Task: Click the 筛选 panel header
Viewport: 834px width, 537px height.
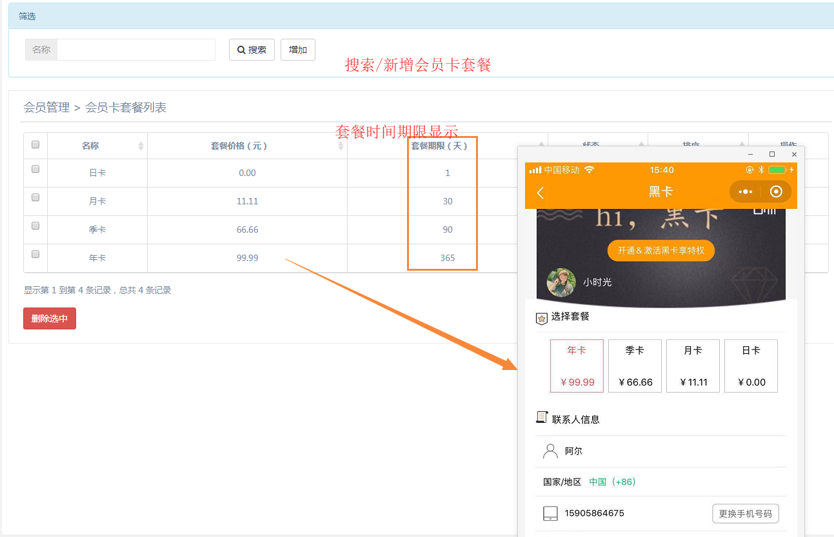Action: click(x=420, y=16)
